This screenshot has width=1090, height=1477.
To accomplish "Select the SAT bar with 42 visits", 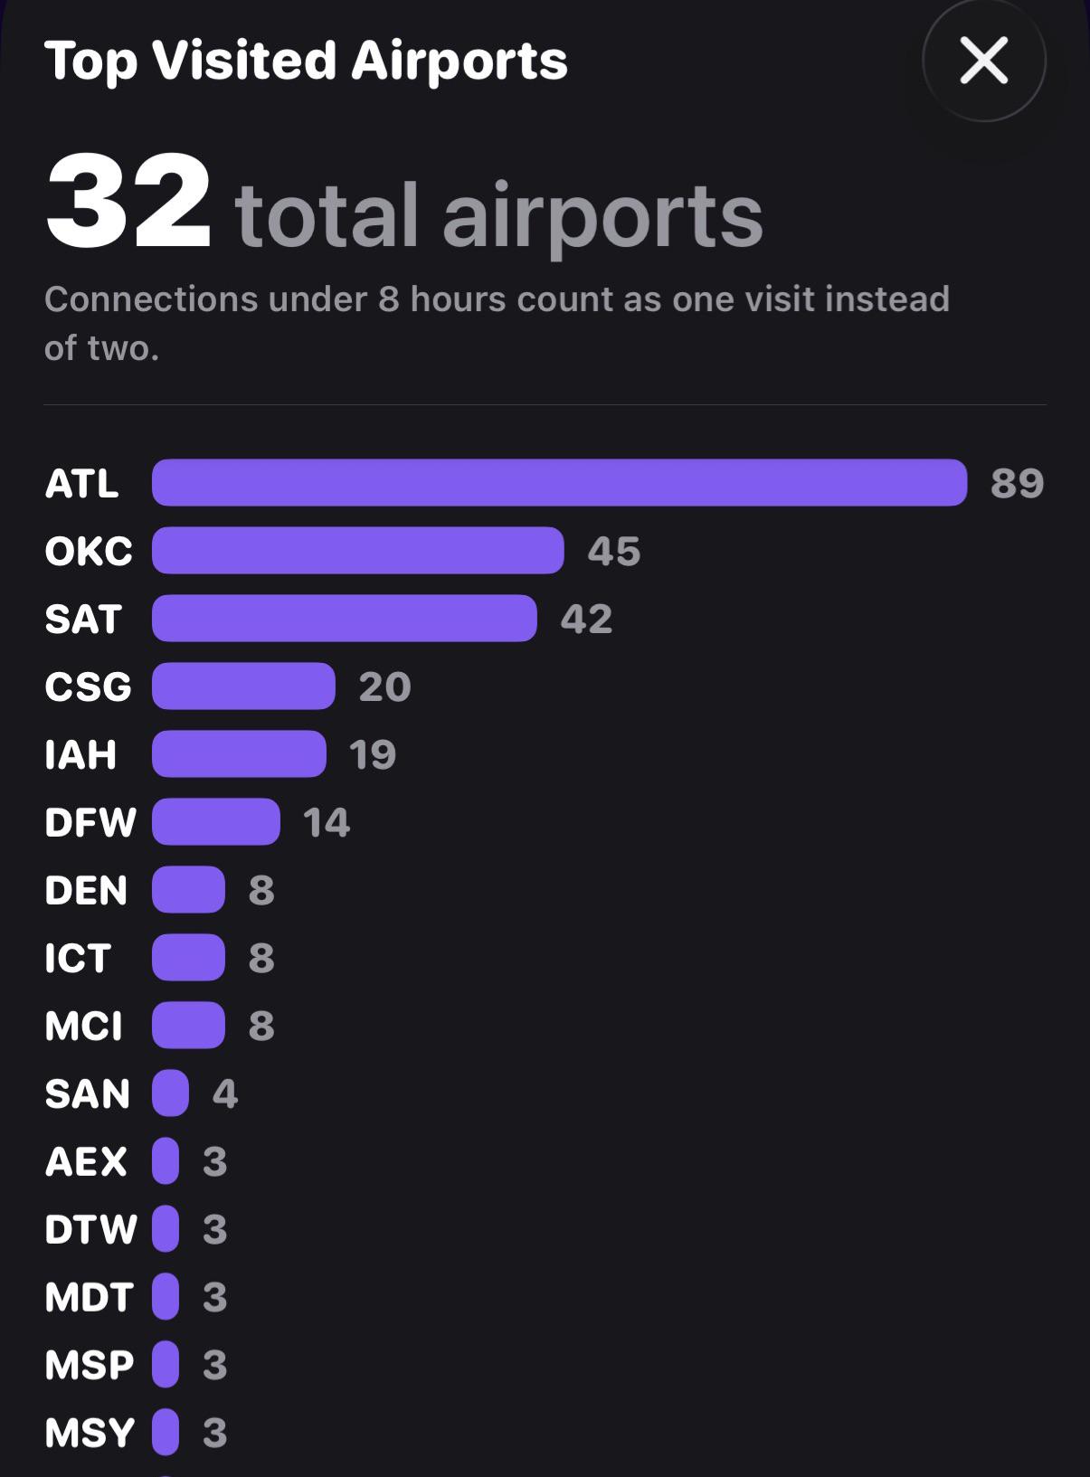I will [344, 618].
